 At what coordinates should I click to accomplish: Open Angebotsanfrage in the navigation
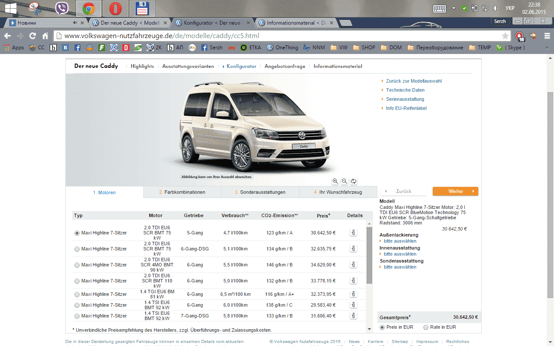pos(285,66)
